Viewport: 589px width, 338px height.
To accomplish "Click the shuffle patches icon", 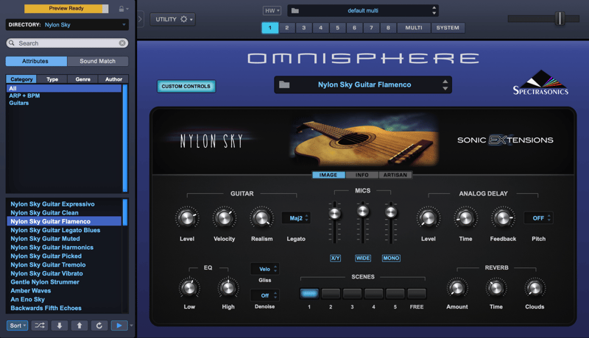I will pyautogui.click(x=40, y=326).
